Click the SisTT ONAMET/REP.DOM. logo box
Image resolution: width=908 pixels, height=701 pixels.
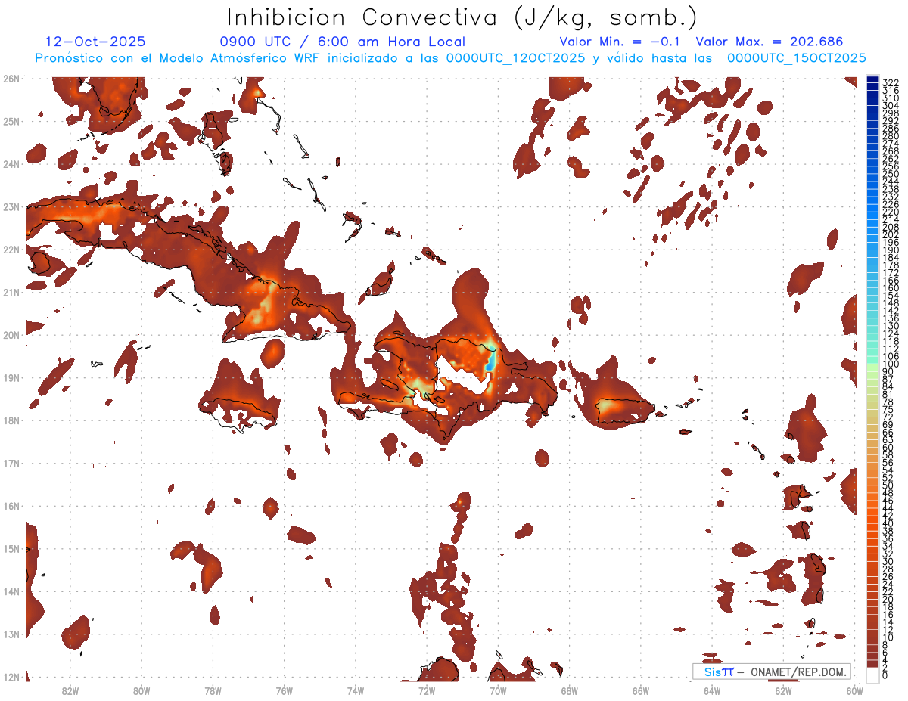point(771,672)
